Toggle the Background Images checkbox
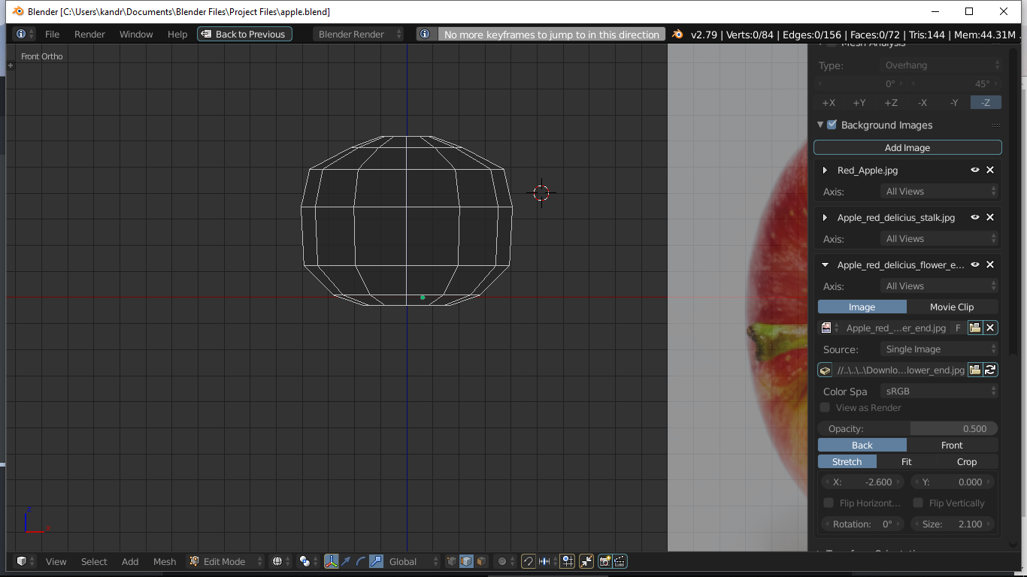This screenshot has height=577, width=1027. (x=832, y=125)
